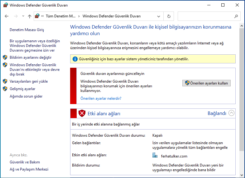Click scrollbar down arrow
The height and width of the screenshot is (178, 245).
click(242, 175)
